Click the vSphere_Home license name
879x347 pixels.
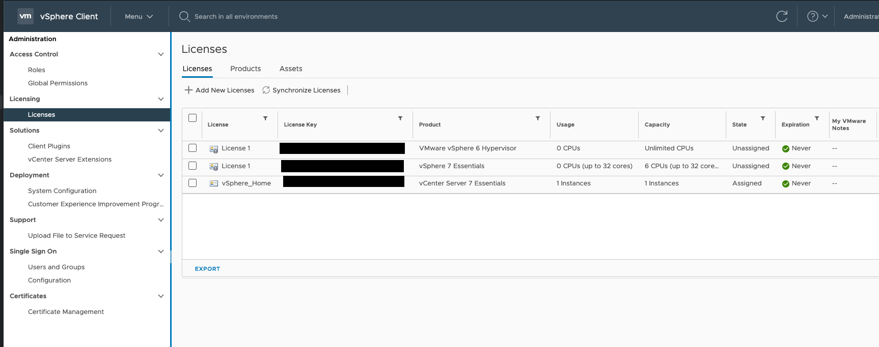click(x=246, y=183)
